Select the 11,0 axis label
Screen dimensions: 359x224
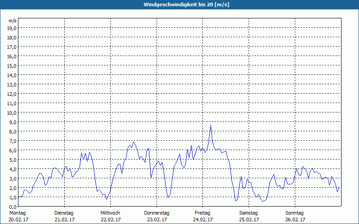tap(12, 103)
